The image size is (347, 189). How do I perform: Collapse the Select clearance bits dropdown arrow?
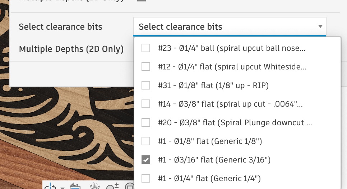click(x=320, y=27)
